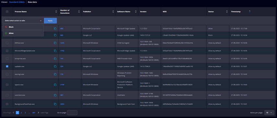Viewport: 277px width, 118px height.
Task: Click the Go to page input field
Action: coord(72,113)
